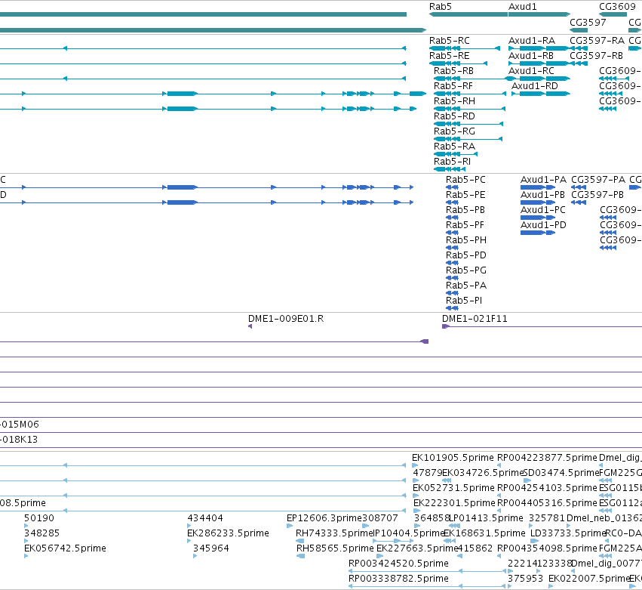Select EST RP003338782.5prime
The image size is (642, 590).
click(398, 579)
